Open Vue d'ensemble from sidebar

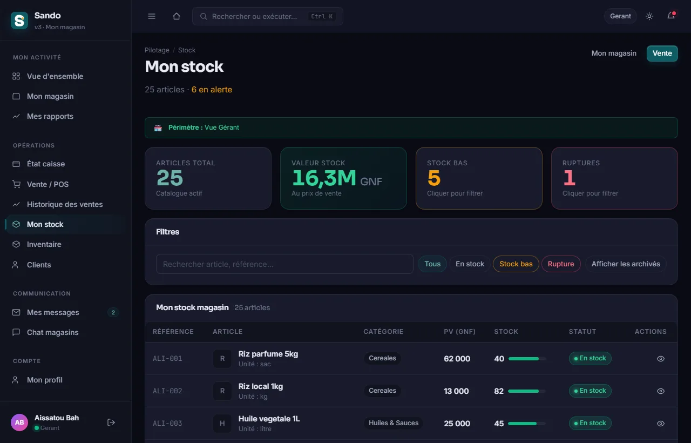pyautogui.click(x=66, y=76)
